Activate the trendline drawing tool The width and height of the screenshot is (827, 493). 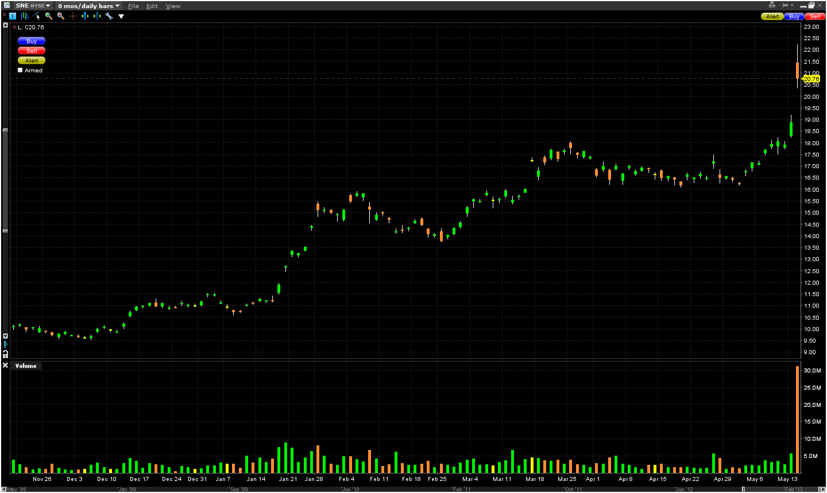[x=37, y=16]
